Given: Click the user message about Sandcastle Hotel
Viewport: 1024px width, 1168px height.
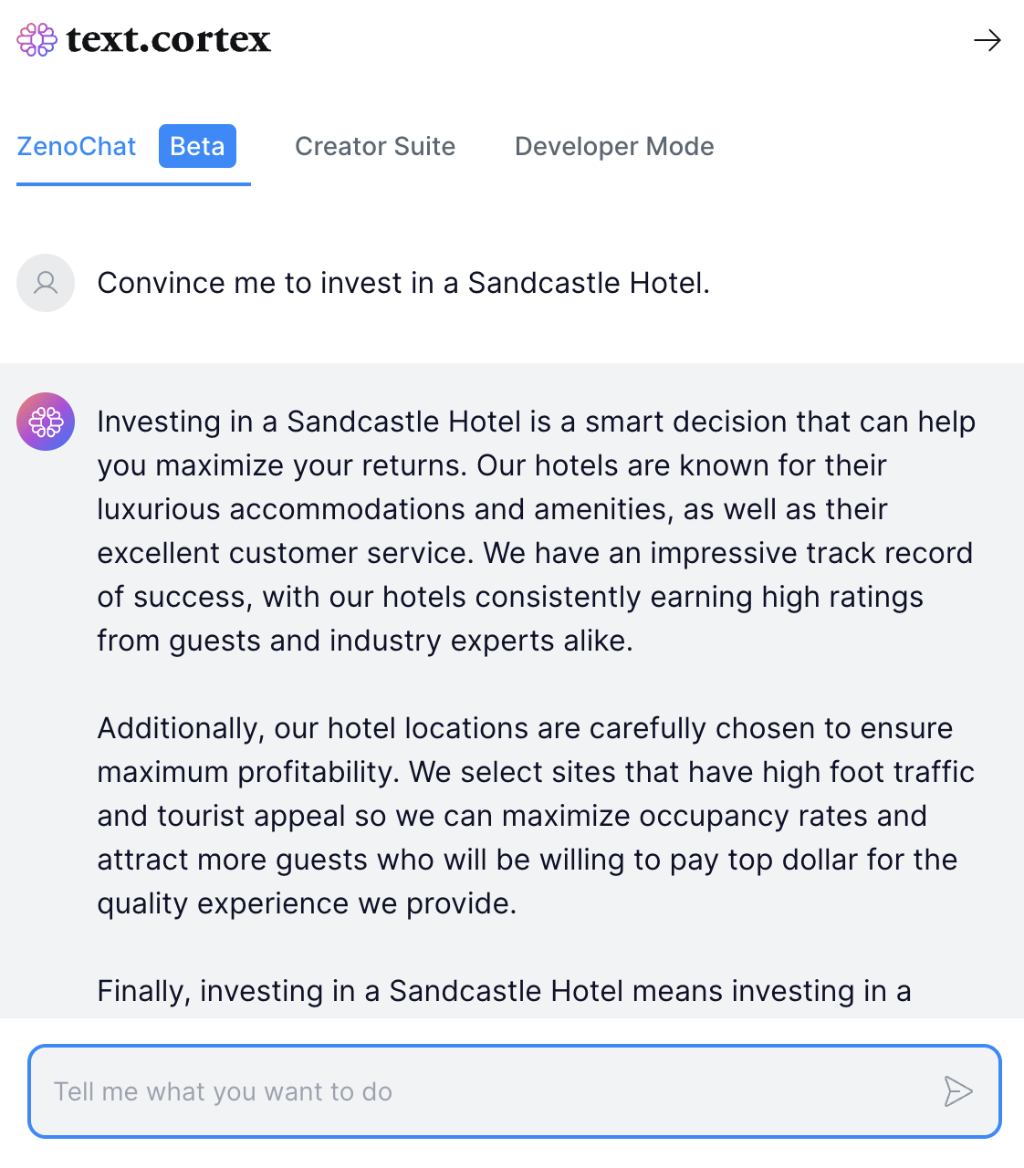Looking at the screenshot, I should (403, 283).
